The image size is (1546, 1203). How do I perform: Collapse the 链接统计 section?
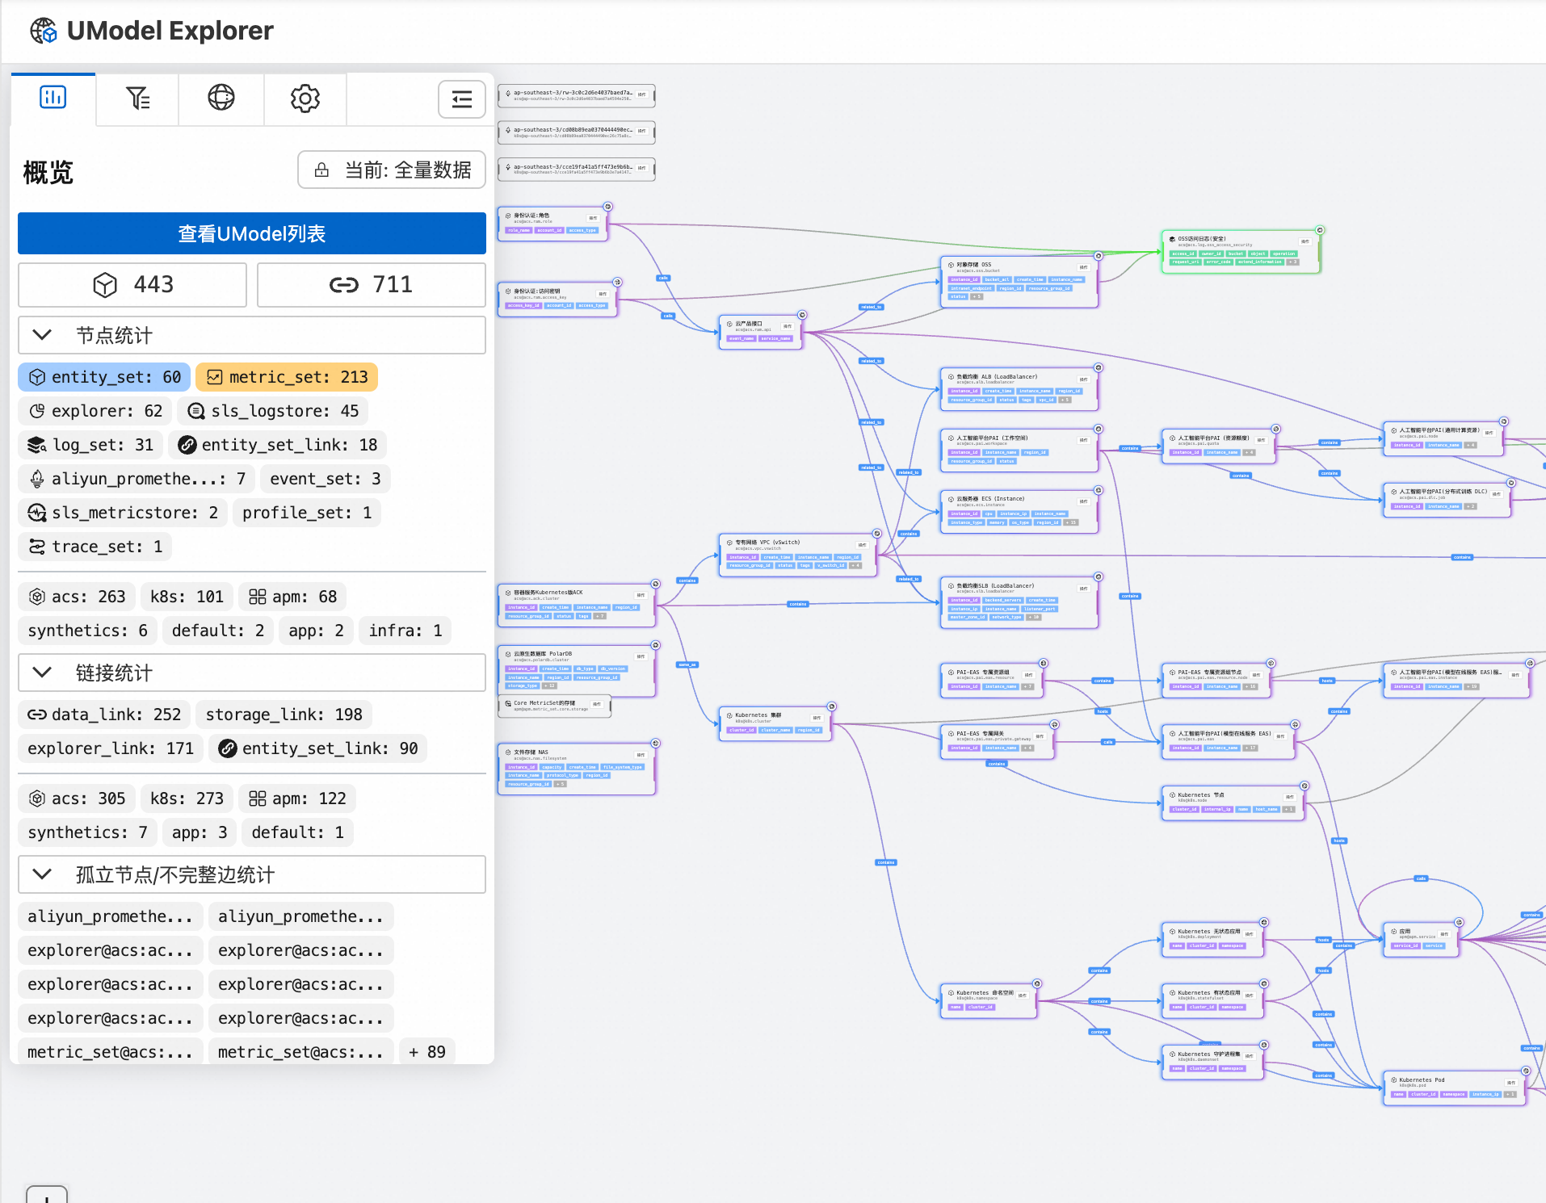coord(252,673)
